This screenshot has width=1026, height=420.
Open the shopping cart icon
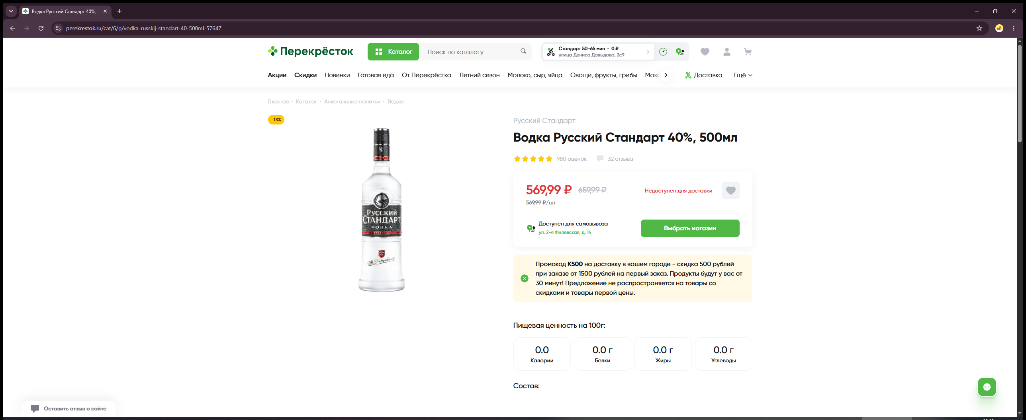tap(748, 52)
